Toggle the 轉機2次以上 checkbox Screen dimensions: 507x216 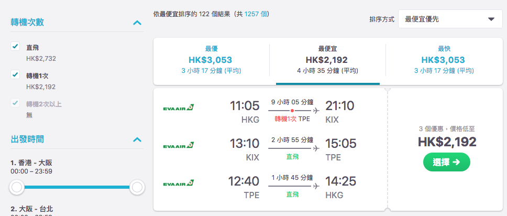pyautogui.click(x=15, y=103)
